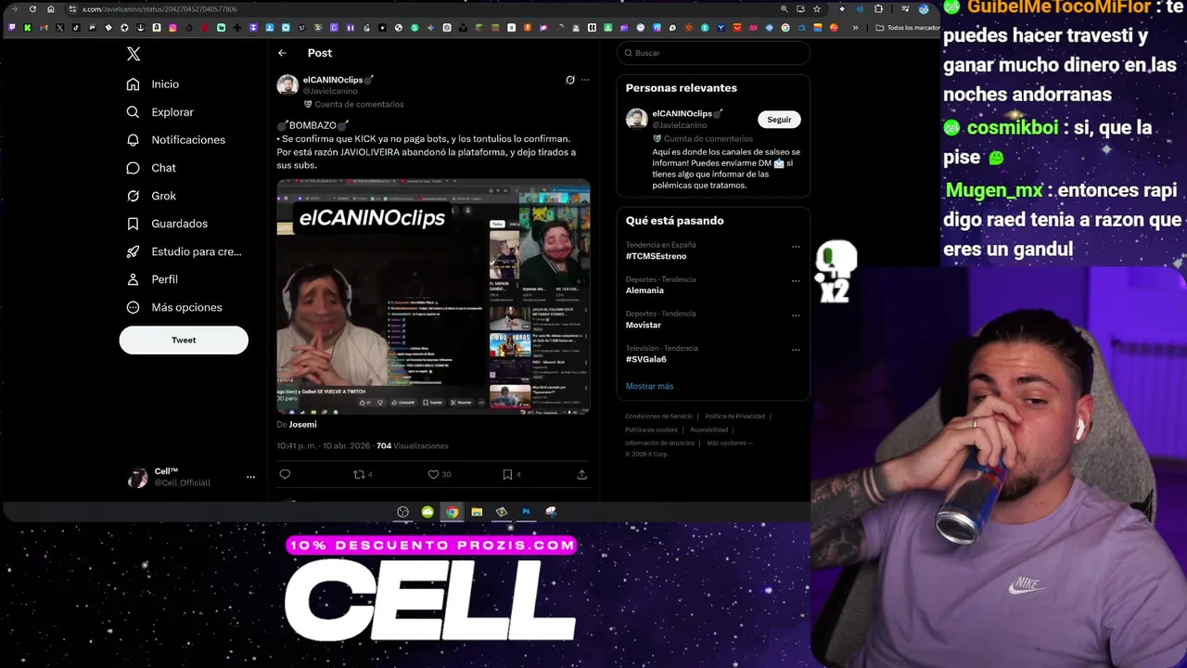Click the share upload icon
Image resolution: width=1187 pixels, height=668 pixels.
(581, 474)
